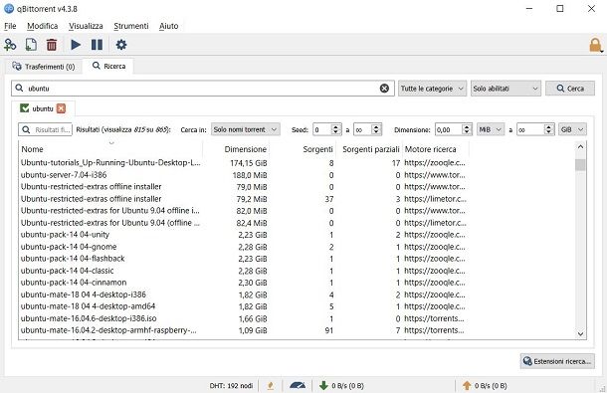
Task: Click the connection status icon in status bar
Action: point(271,385)
